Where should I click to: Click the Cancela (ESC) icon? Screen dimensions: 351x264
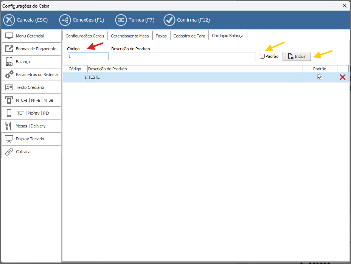pyautogui.click(x=9, y=20)
